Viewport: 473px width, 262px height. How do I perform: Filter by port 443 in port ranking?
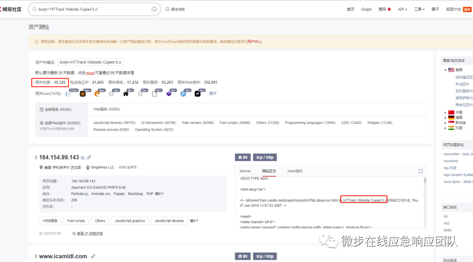(x=446, y=224)
